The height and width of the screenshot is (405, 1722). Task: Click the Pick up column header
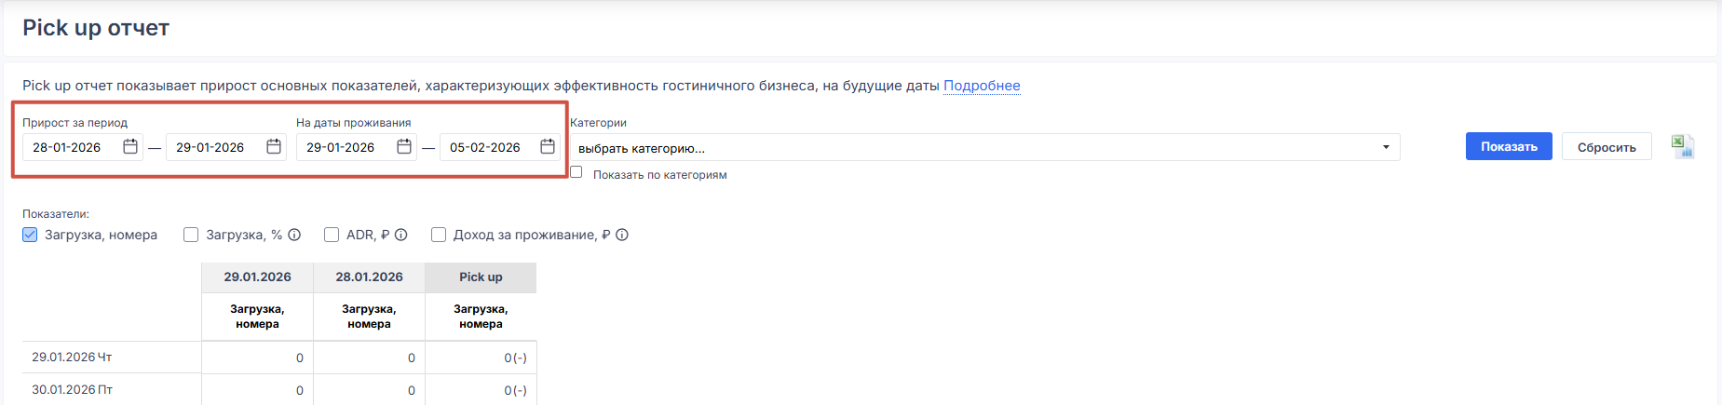tap(481, 277)
